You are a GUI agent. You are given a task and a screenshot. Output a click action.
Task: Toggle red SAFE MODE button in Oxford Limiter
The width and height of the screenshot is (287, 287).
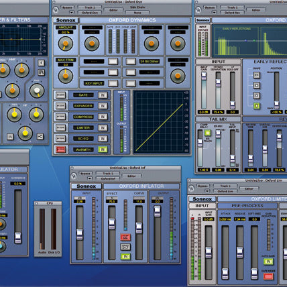268,276
